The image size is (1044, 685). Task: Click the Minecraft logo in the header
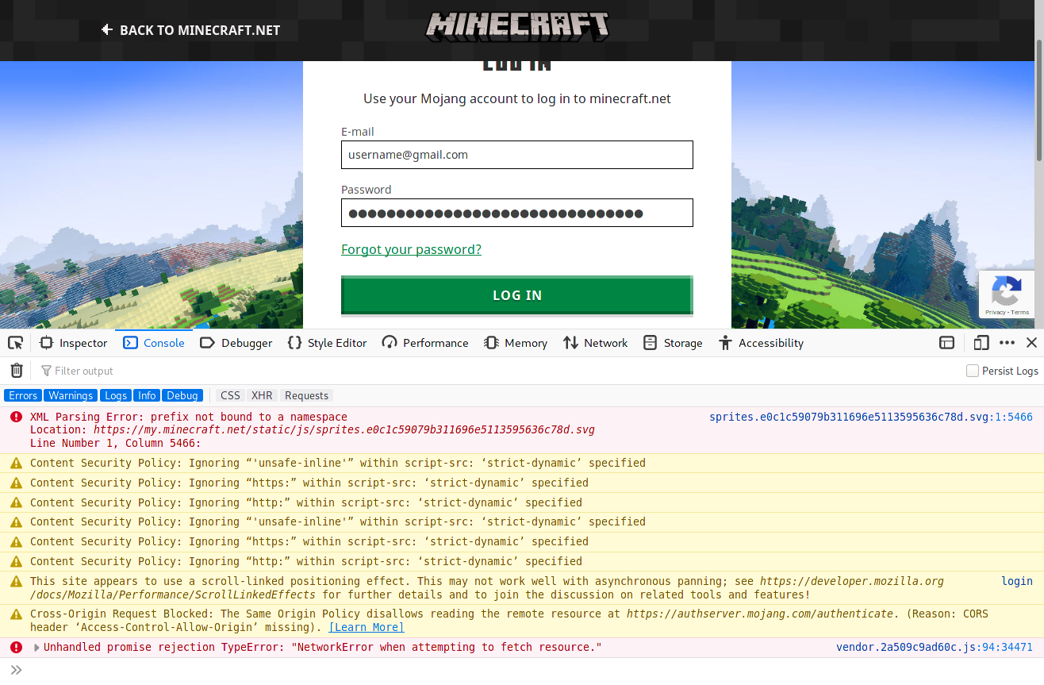(517, 26)
